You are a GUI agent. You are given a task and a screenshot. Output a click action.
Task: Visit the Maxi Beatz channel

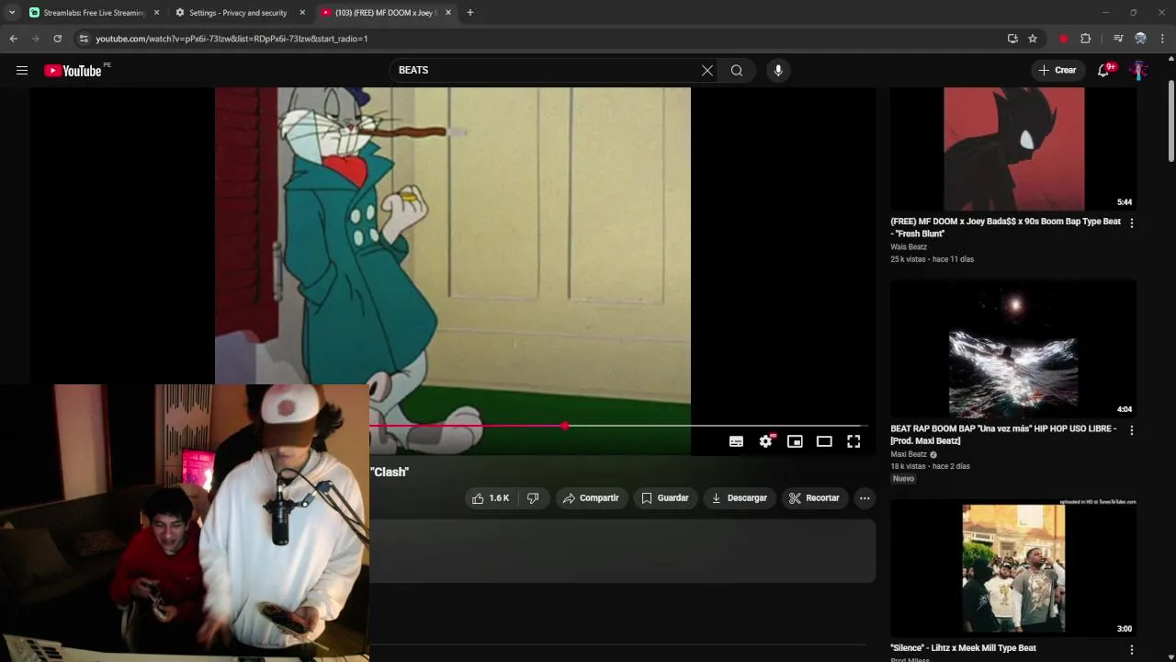[x=909, y=454]
